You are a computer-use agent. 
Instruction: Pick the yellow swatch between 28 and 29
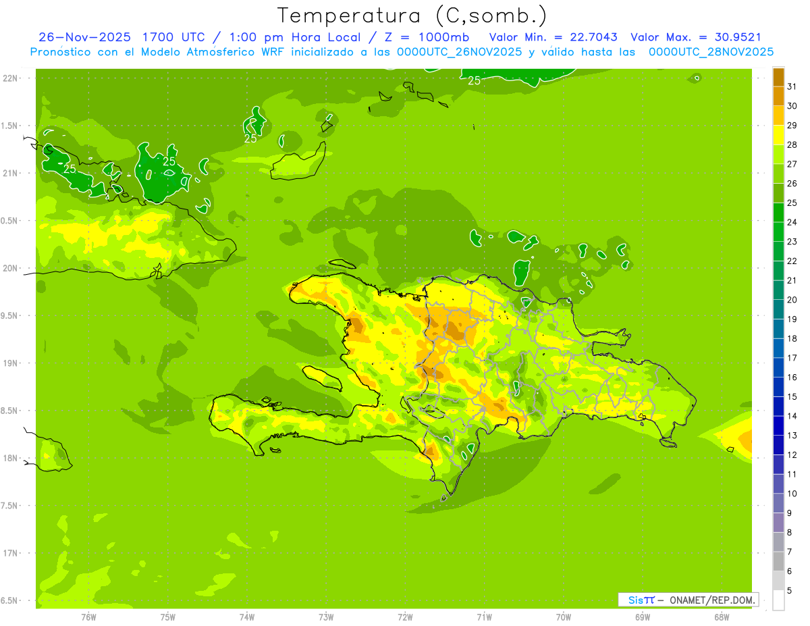tap(778, 135)
